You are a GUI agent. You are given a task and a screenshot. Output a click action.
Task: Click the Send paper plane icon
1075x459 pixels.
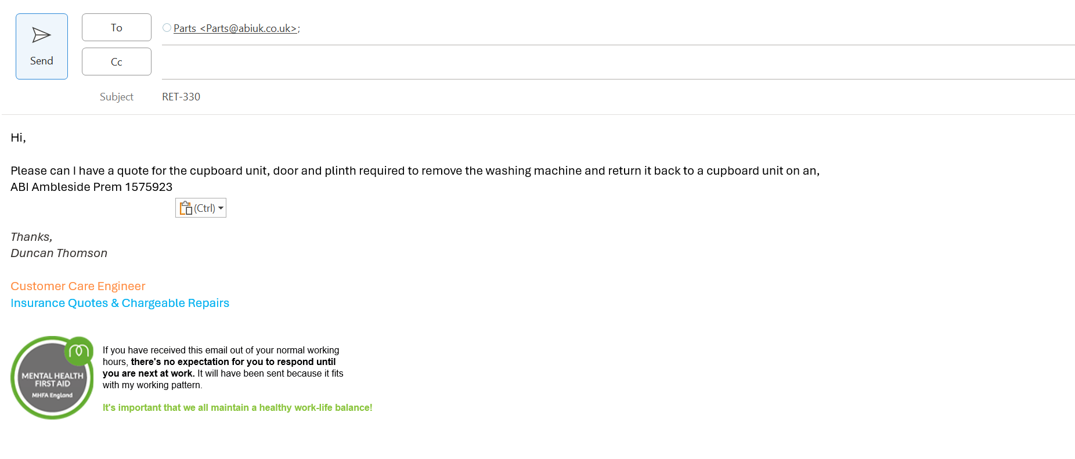click(41, 35)
